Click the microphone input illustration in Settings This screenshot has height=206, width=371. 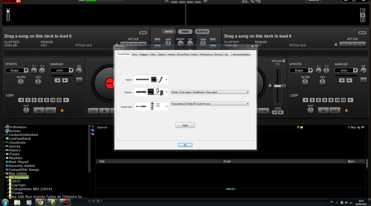click(x=157, y=79)
